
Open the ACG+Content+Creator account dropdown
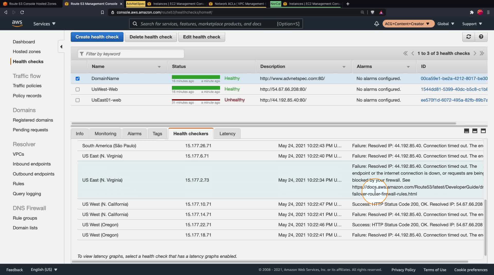click(407, 24)
